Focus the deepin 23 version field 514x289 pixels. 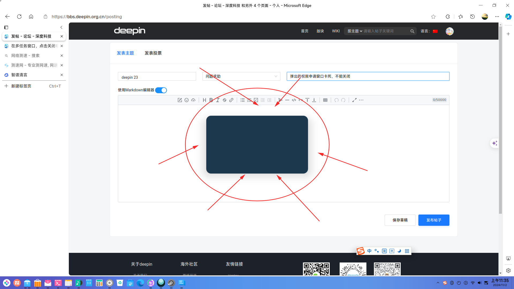coord(157,76)
